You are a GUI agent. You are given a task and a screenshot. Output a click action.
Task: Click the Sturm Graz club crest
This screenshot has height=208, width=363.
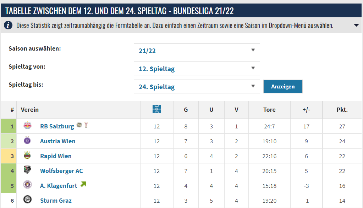27,200
